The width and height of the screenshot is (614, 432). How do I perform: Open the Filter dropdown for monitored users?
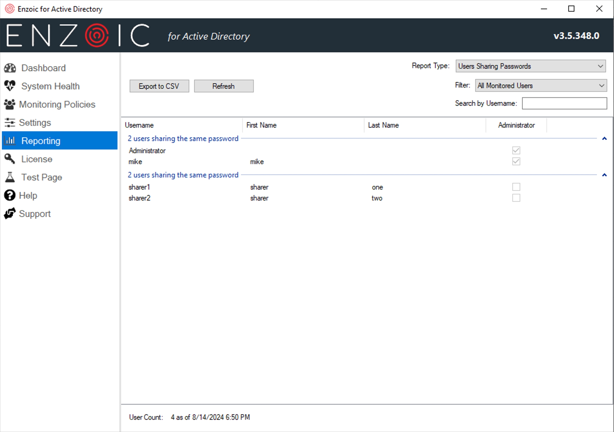pos(541,86)
